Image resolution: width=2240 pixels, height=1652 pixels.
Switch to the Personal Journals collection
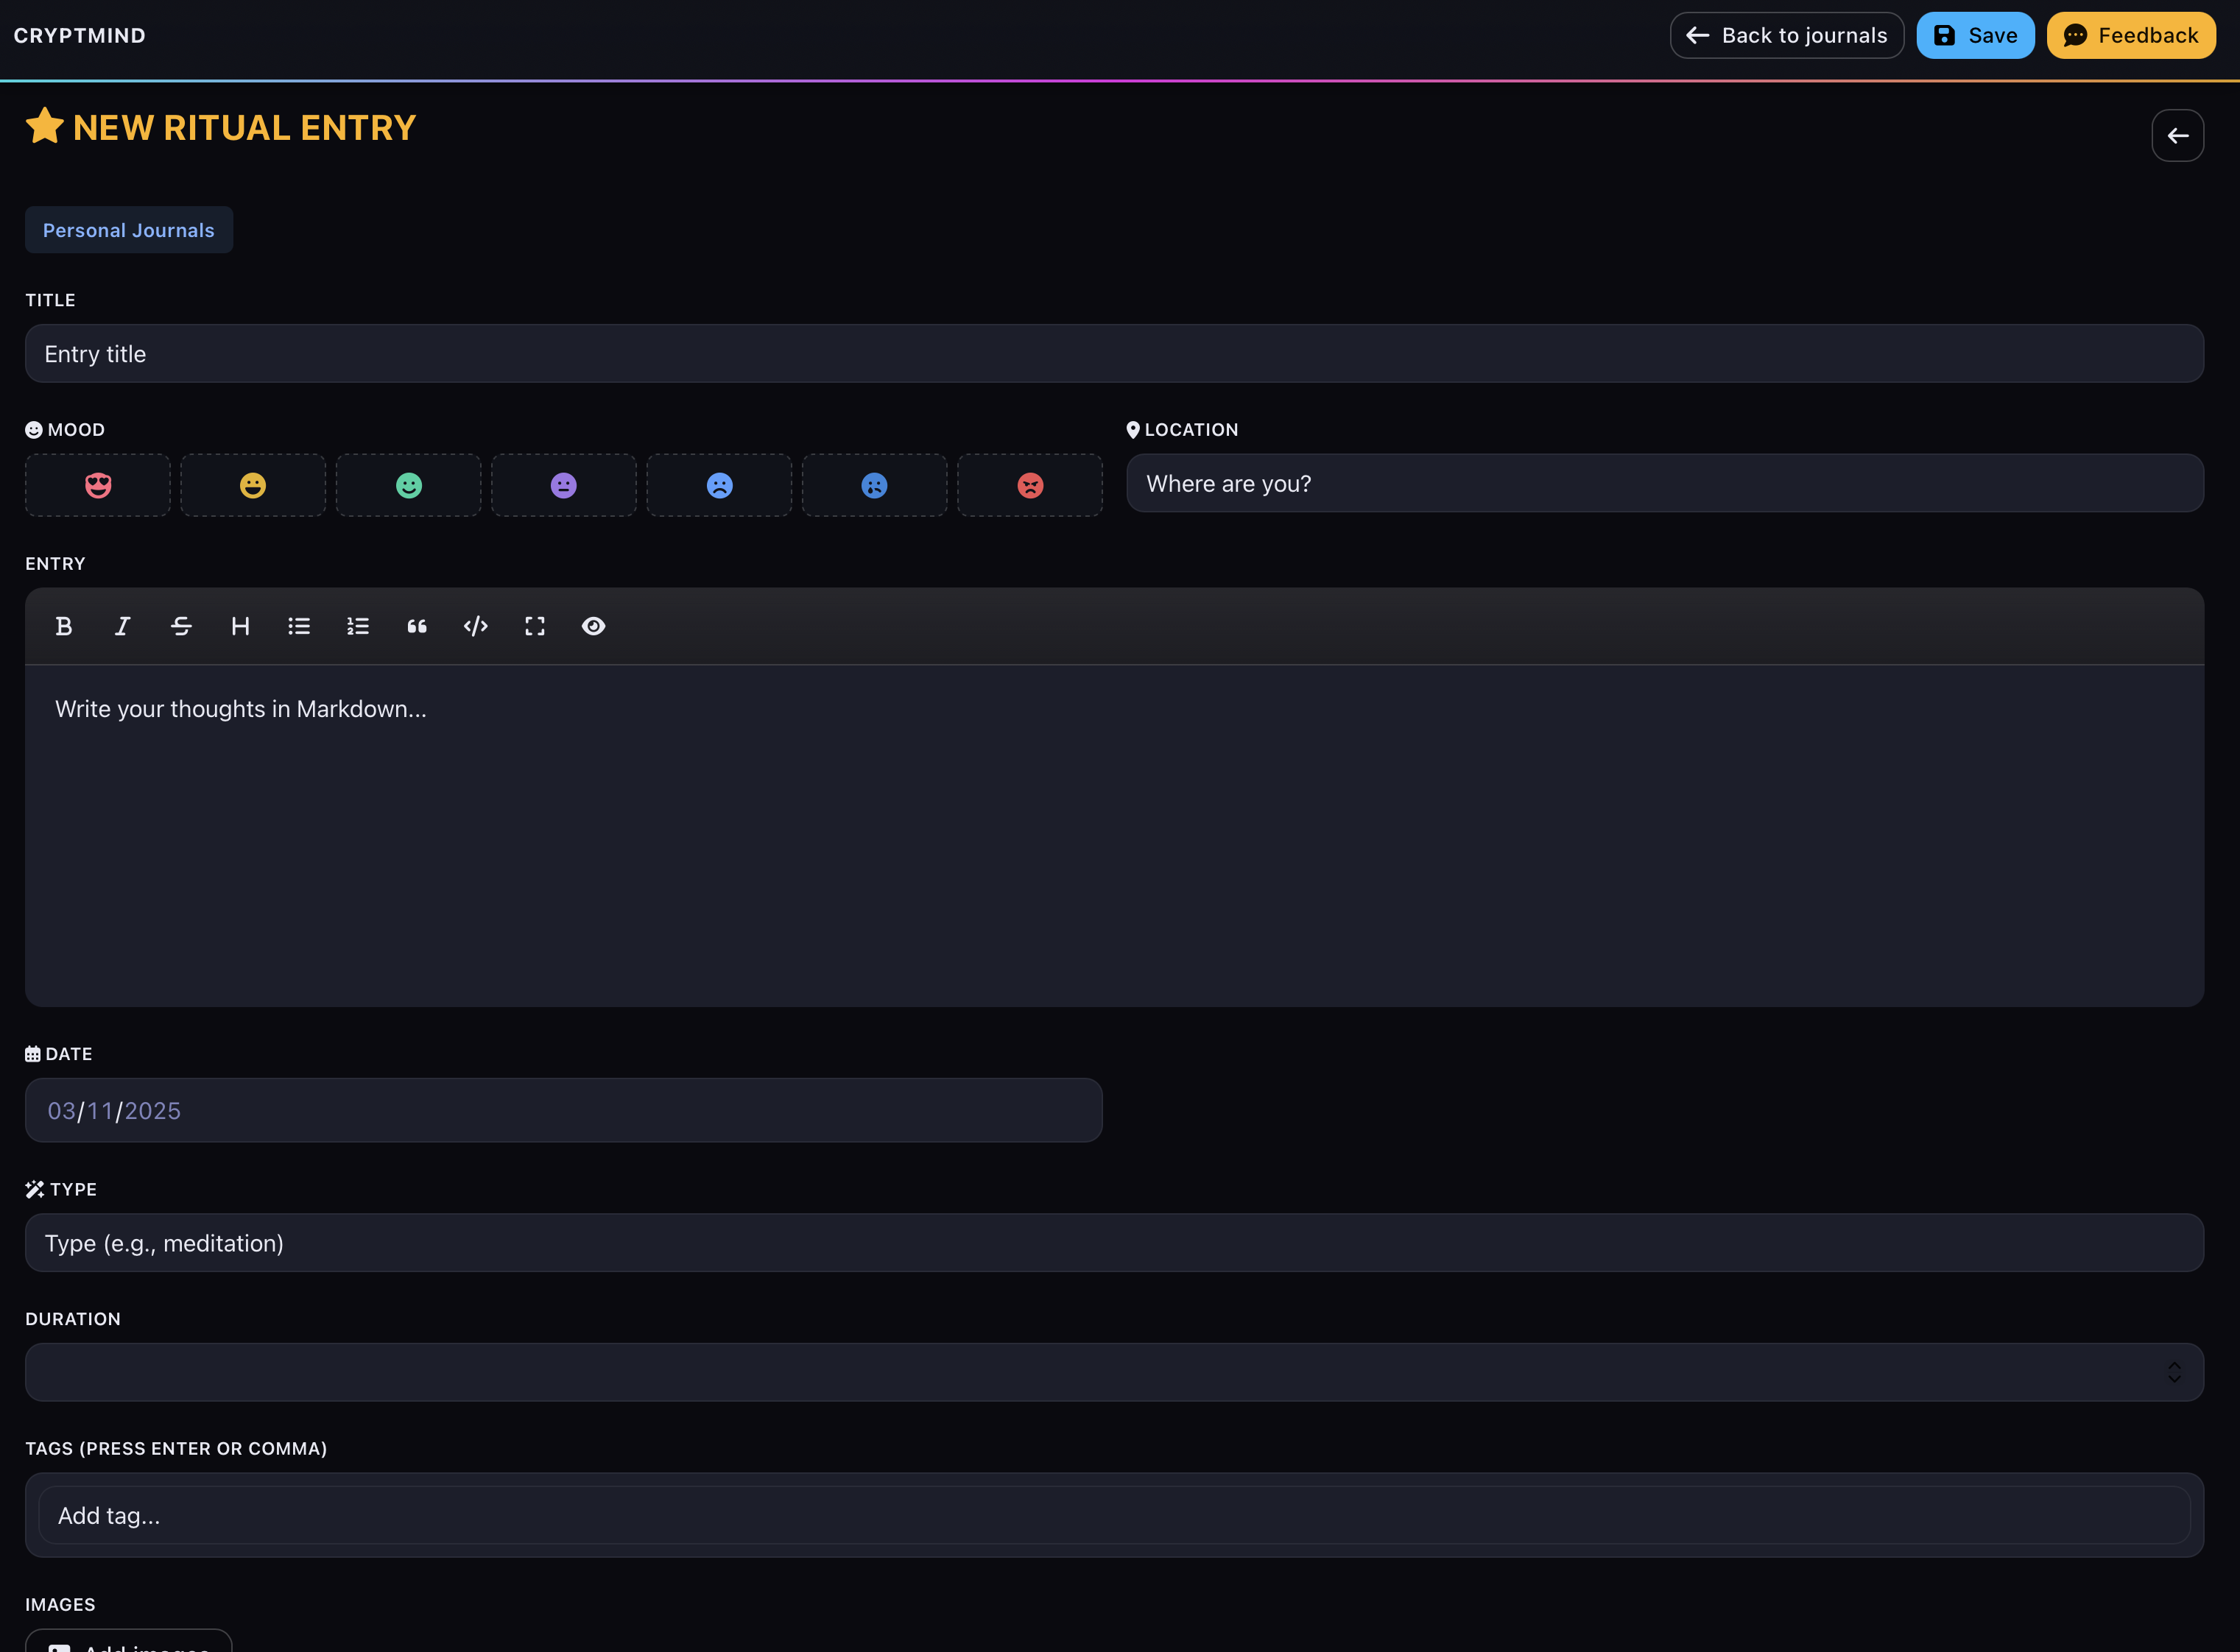tap(128, 229)
